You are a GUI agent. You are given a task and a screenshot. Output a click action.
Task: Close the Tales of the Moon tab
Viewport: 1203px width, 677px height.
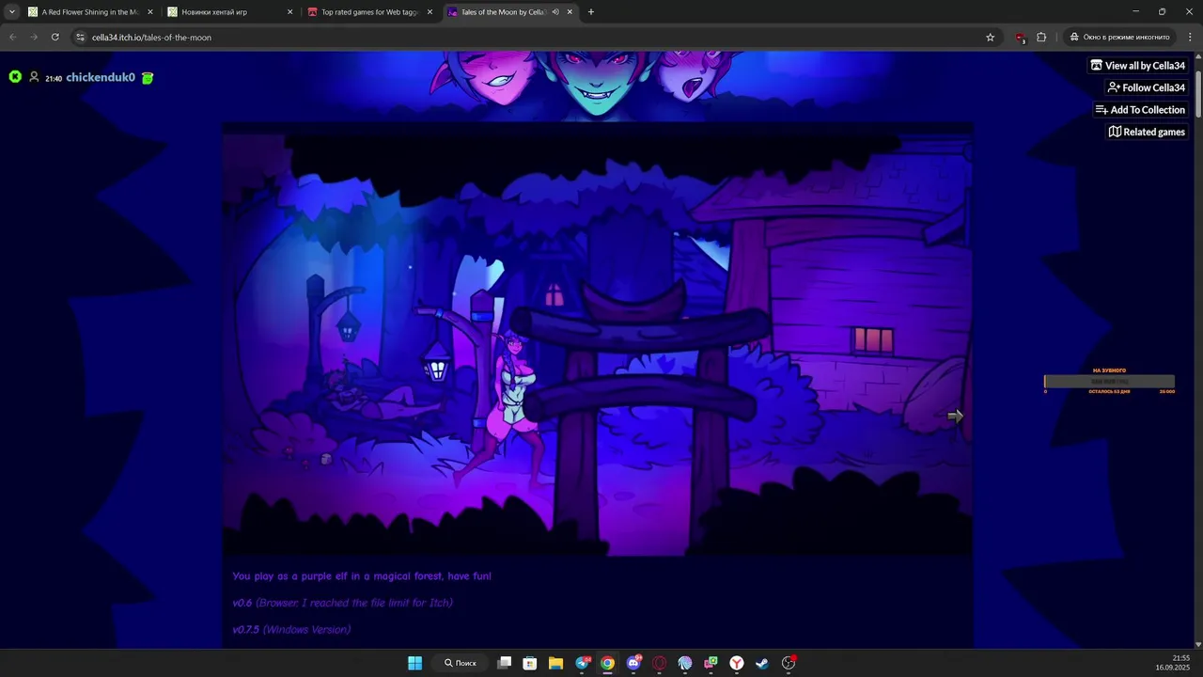point(570,12)
